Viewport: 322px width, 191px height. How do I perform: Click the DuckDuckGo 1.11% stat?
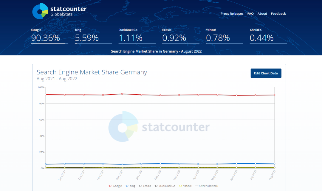tap(131, 38)
